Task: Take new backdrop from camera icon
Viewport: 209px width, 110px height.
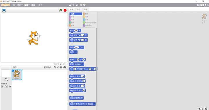Action: [10, 87]
